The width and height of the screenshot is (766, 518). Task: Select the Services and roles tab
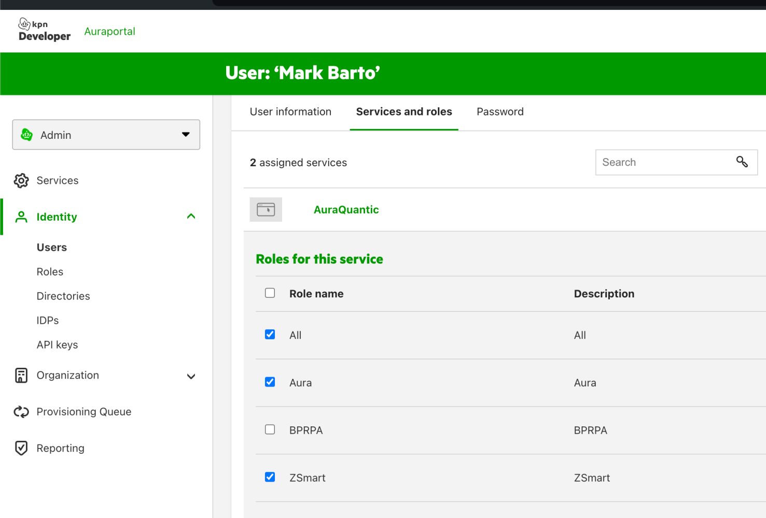tap(404, 112)
